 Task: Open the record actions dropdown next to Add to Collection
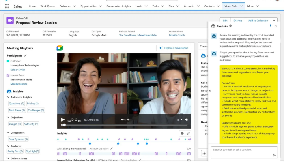click(274, 21)
